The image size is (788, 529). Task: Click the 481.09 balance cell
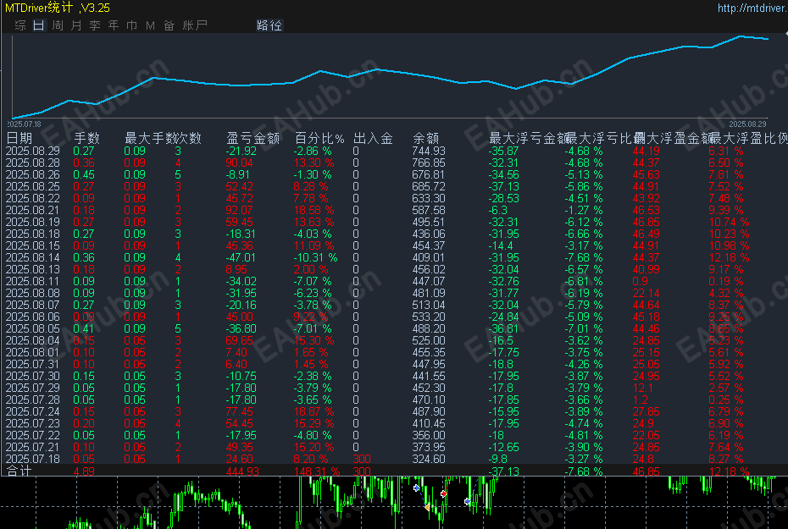(x=429, y=293)
